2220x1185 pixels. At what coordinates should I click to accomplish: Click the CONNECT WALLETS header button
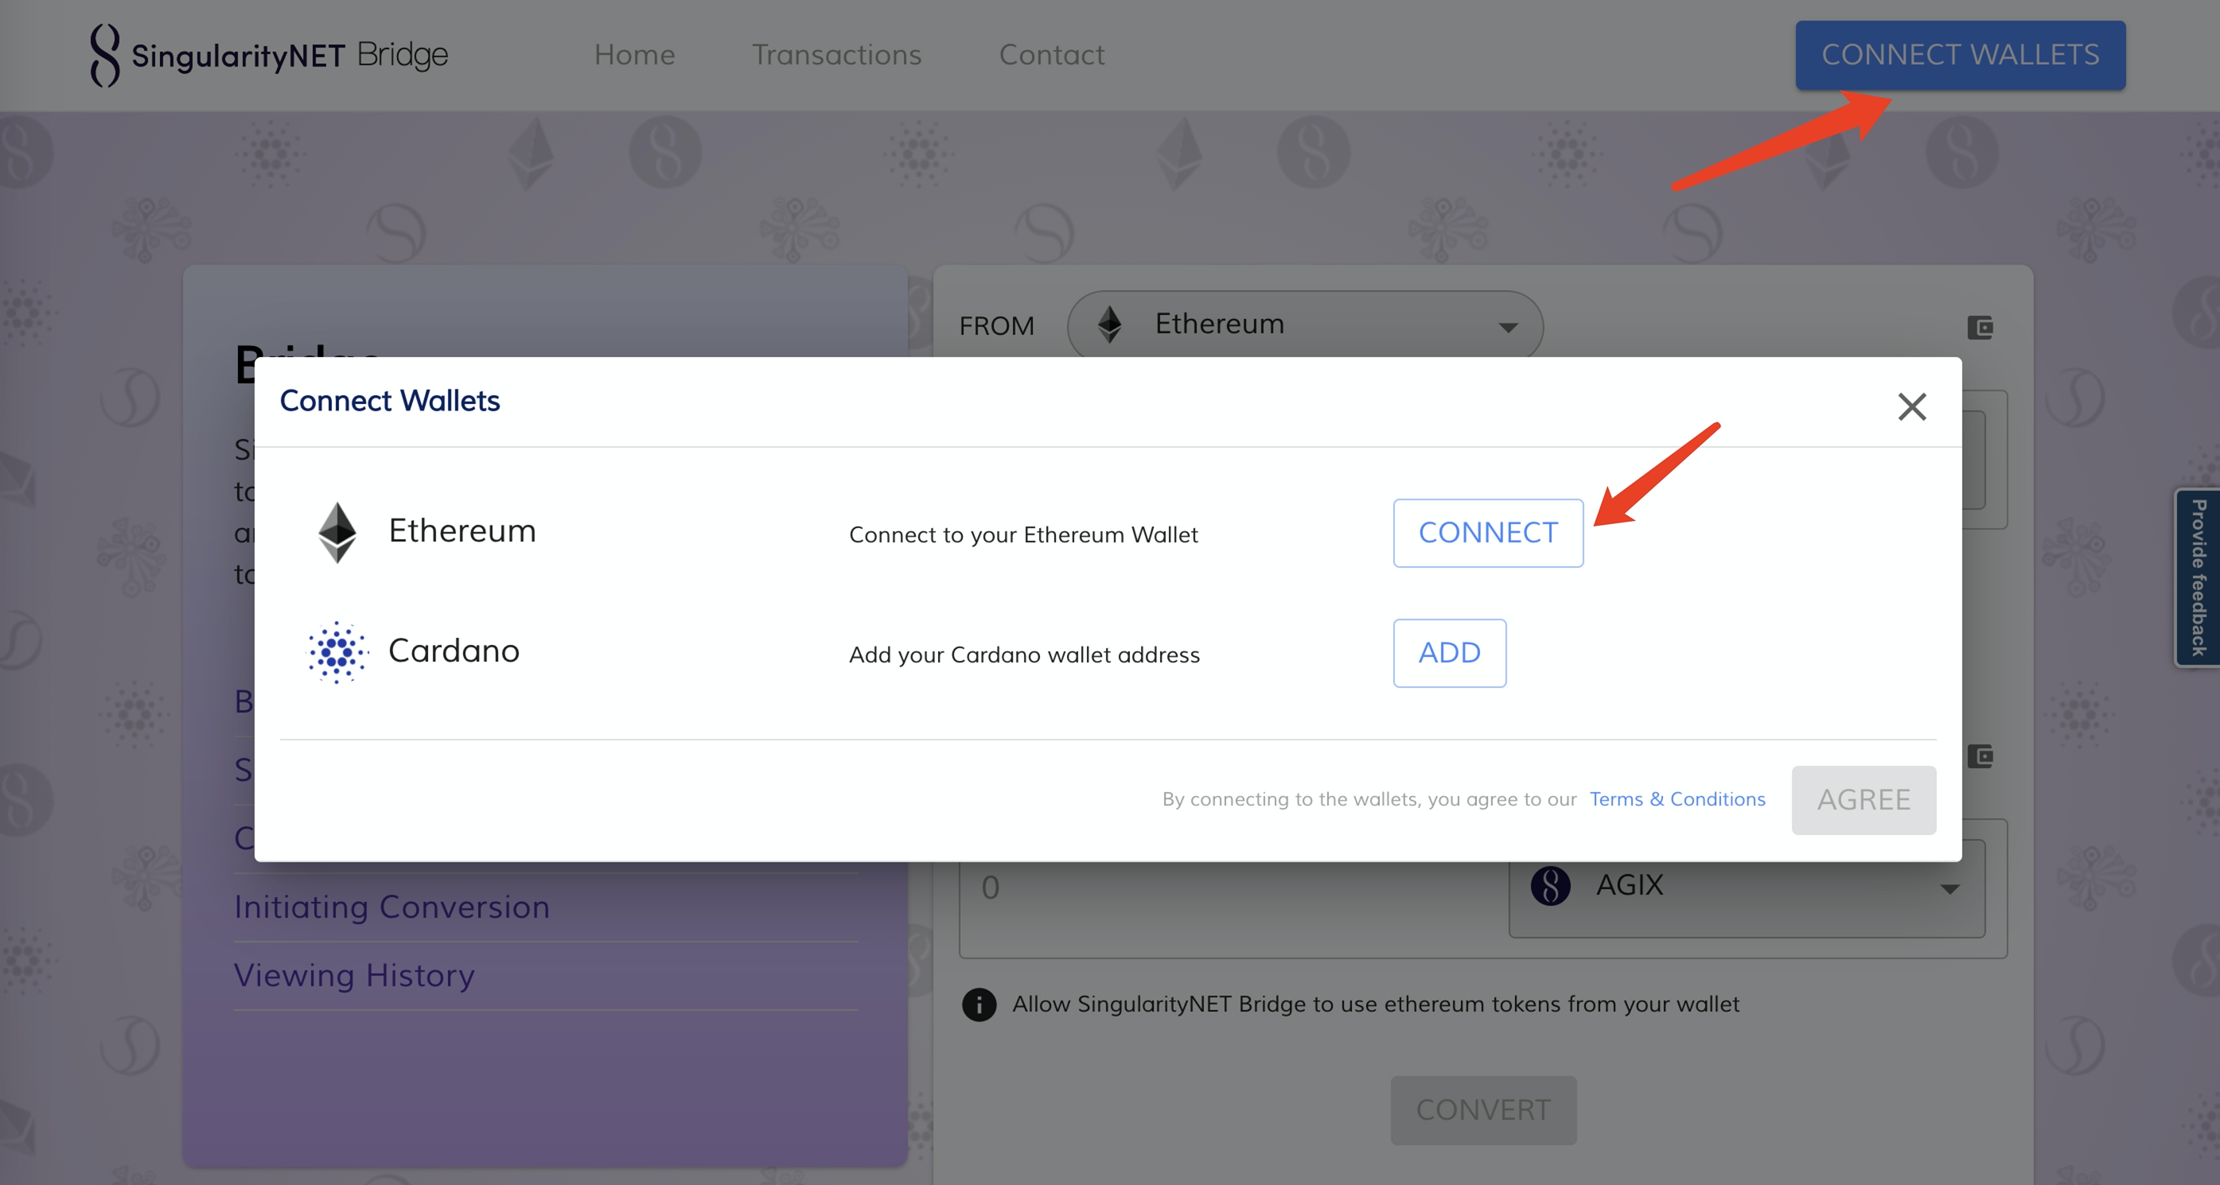pos(1960,55)
